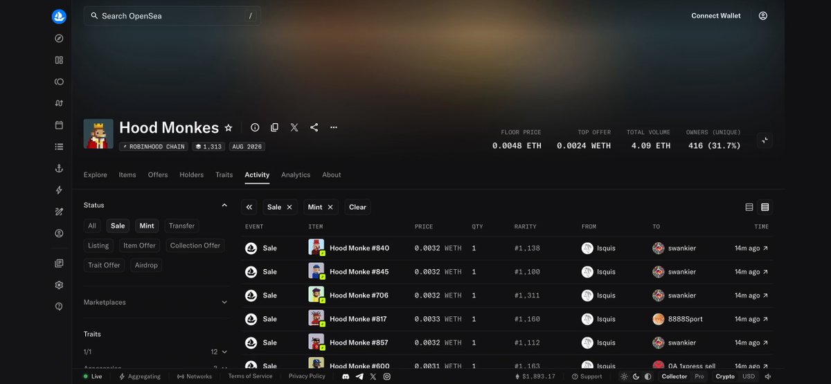Switch to dark theme via moon icon
Image resolution: width=831 pixels, height=384 pixels.
click(636, 376)
